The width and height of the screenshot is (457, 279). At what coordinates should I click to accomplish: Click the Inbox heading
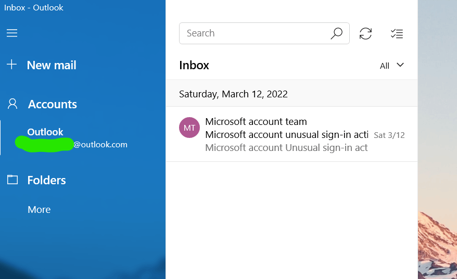(x=194, y=65)
